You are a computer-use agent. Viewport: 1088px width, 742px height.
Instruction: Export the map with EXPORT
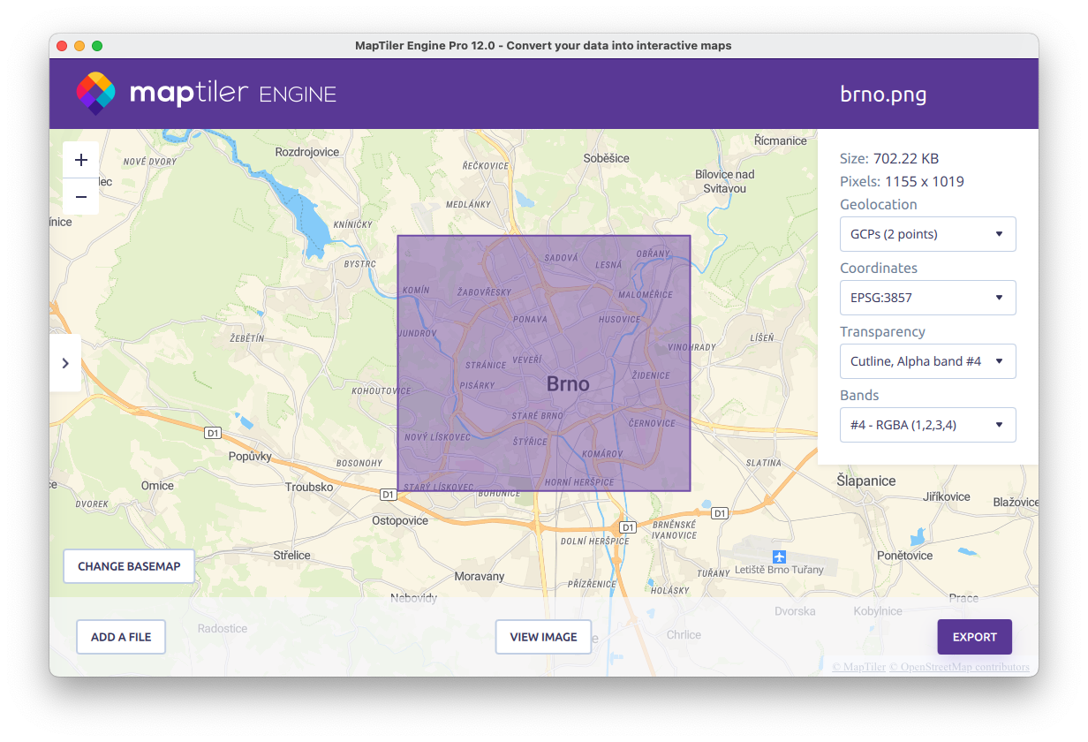coord(974,636)
